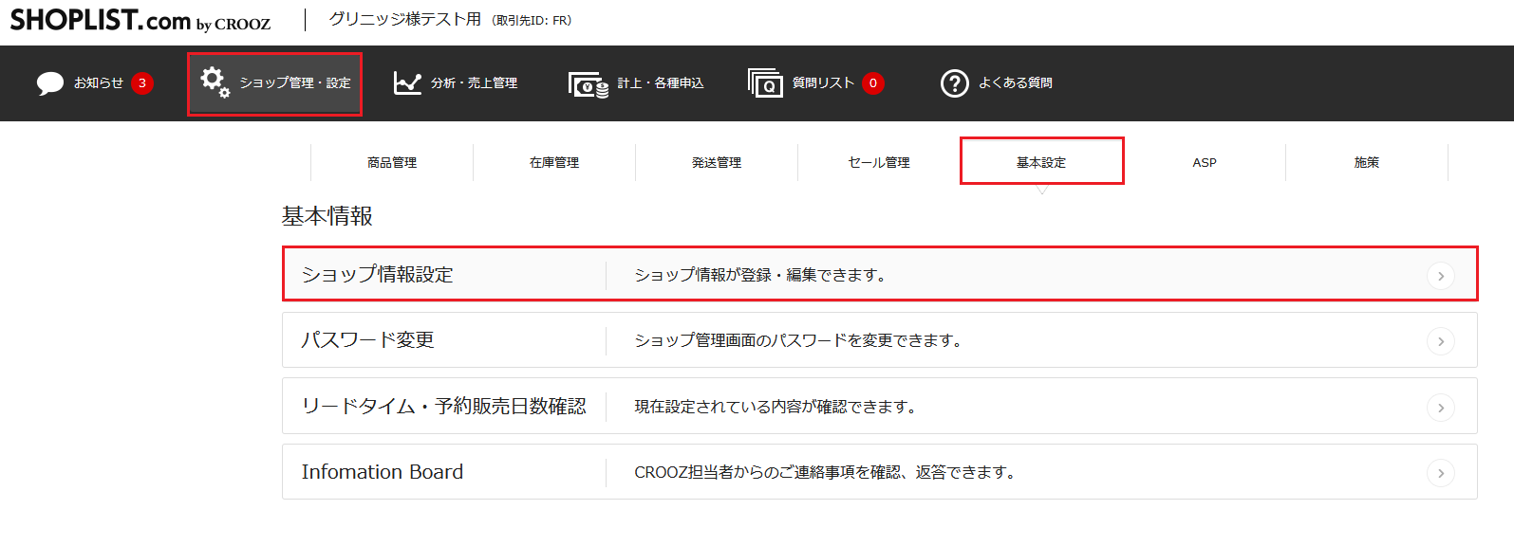Switch to the セール管理 tab

[879, 162]
